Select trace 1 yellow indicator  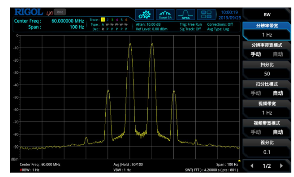click(103, 20)
